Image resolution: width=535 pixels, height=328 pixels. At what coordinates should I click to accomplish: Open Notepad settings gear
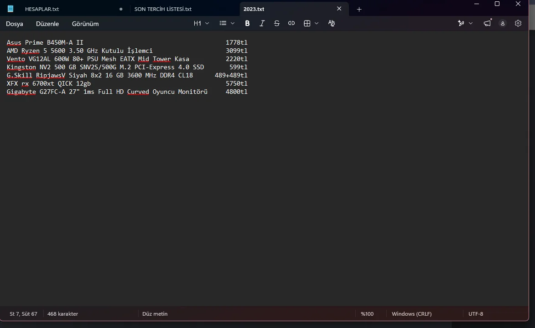518,23
